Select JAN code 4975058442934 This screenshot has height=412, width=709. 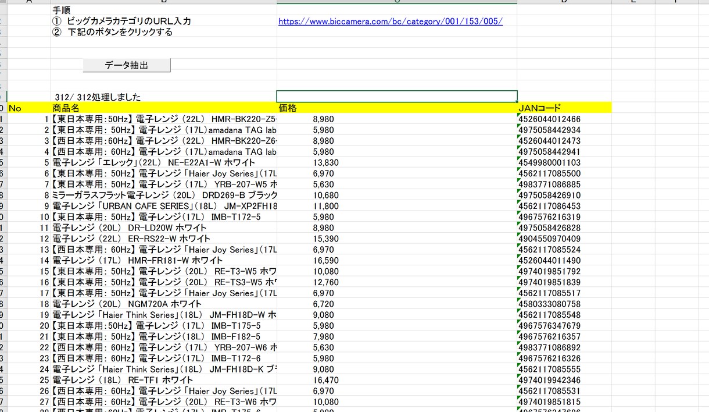coord(564,130)
